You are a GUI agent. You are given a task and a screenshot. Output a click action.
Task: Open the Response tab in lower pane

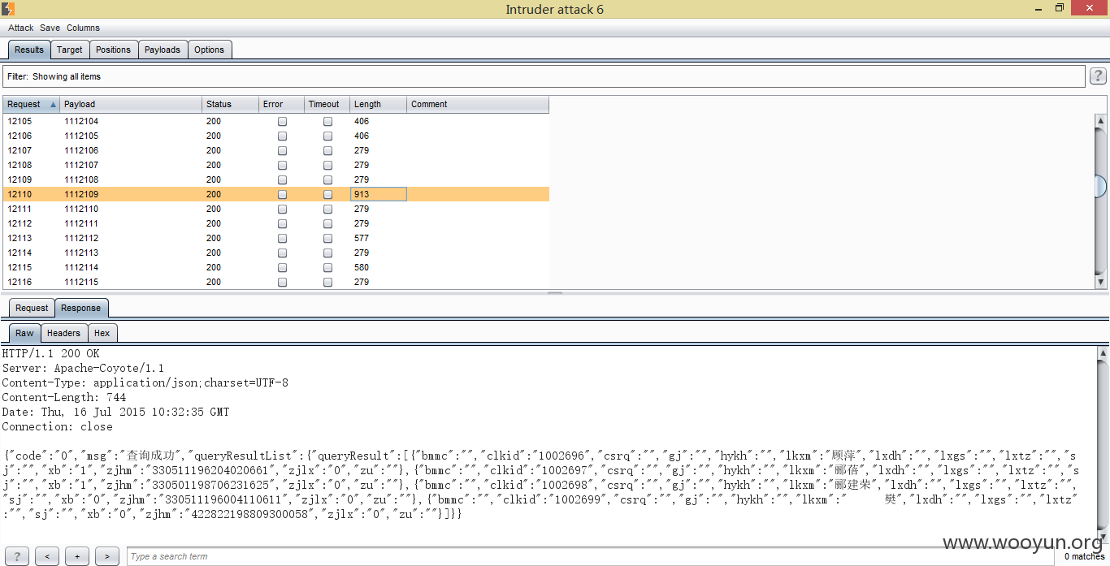click(x=81, y=308)
